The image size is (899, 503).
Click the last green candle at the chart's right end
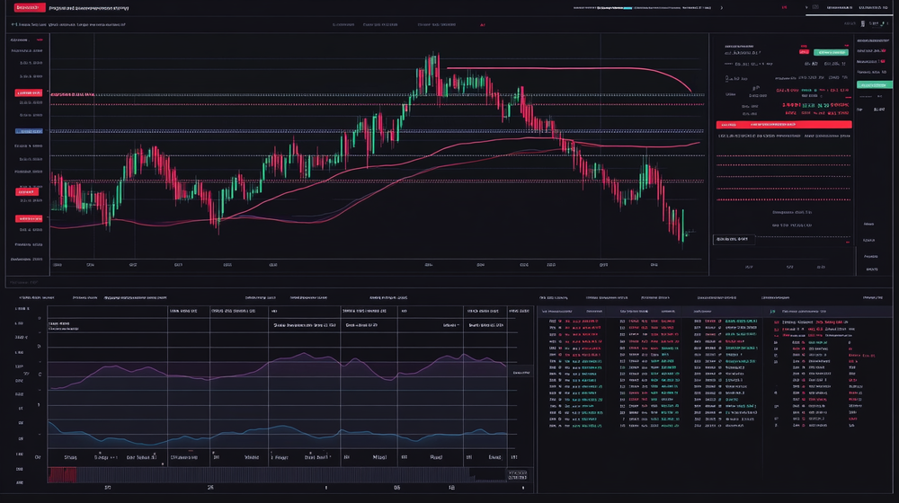point(682,223)
